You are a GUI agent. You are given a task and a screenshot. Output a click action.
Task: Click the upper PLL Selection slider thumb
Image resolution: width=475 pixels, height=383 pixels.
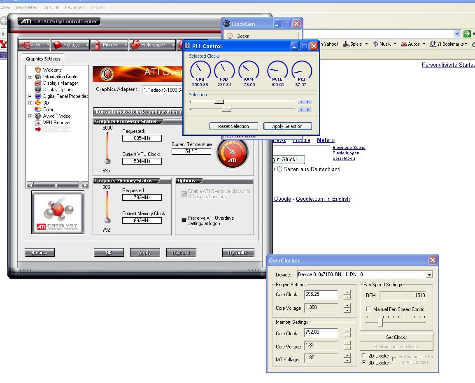(219, 102)
